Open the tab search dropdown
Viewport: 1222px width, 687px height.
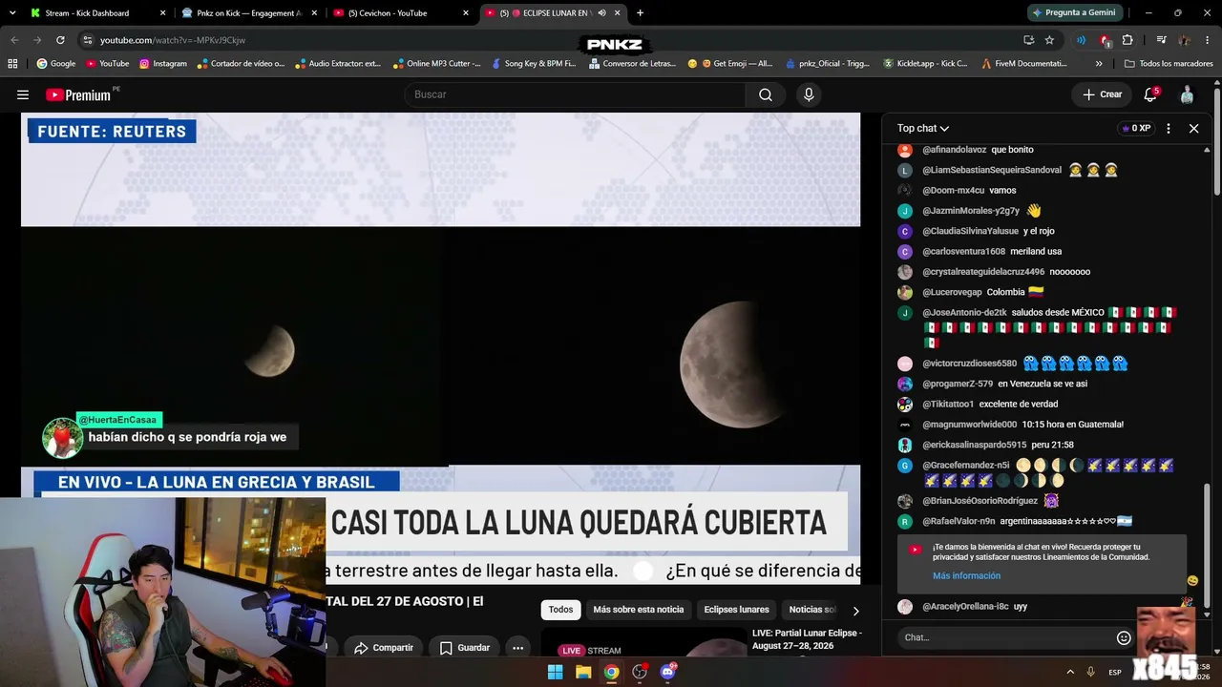point(12,13)
